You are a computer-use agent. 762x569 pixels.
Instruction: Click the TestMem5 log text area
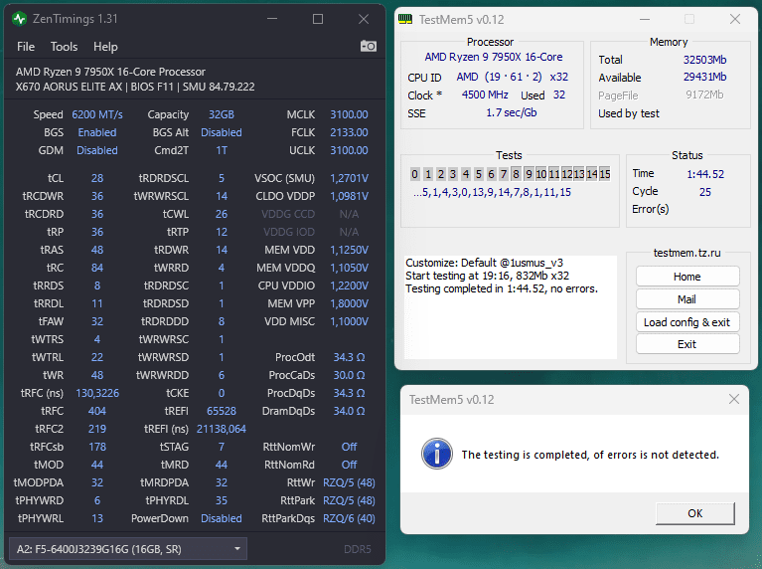tap(511, 307)
